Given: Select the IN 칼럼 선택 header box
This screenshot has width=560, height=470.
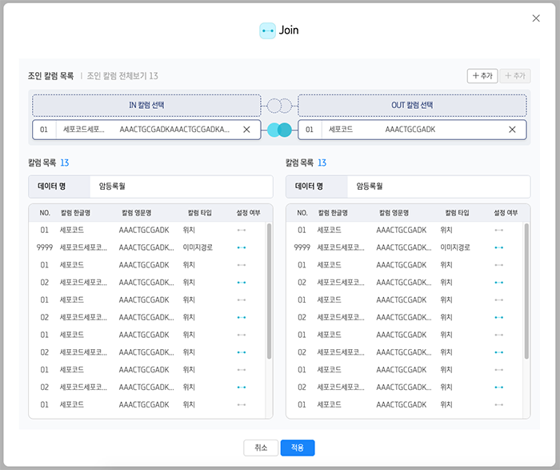Looking at the screenshot, I should (x=146, y=105).
